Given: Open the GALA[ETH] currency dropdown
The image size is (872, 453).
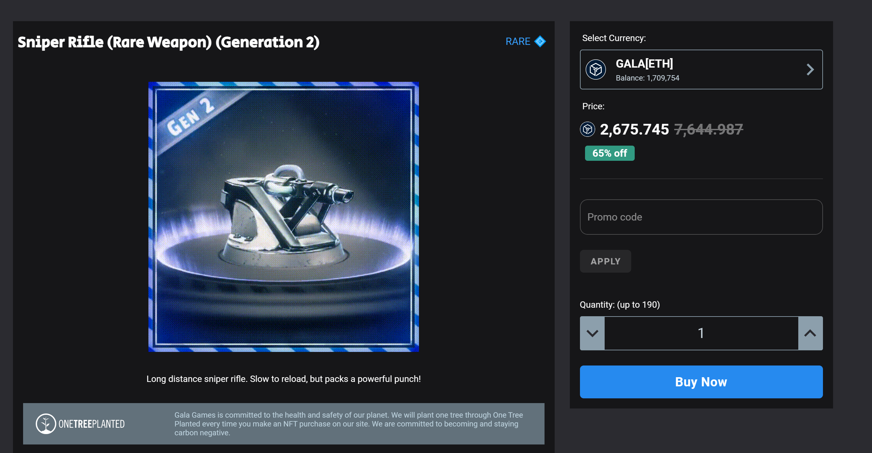Looking at the screenshot, I should pos(701,69).
